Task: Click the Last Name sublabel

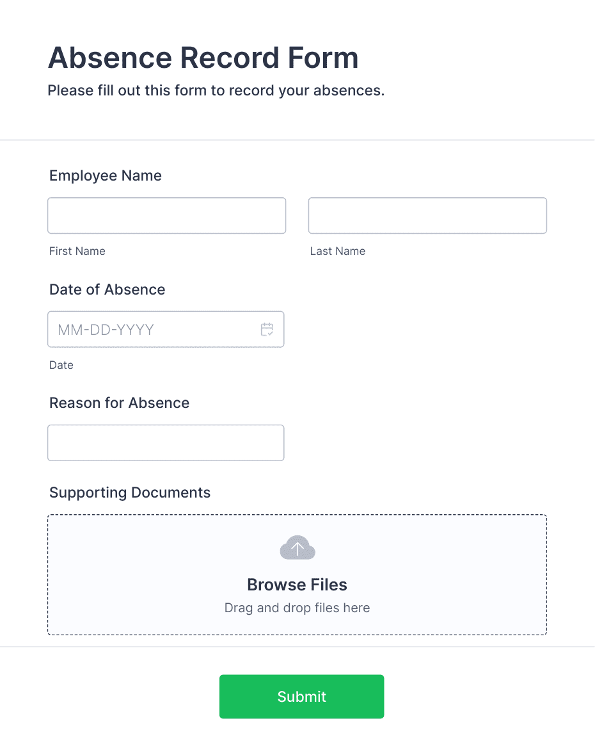Action: click(338, 251)
